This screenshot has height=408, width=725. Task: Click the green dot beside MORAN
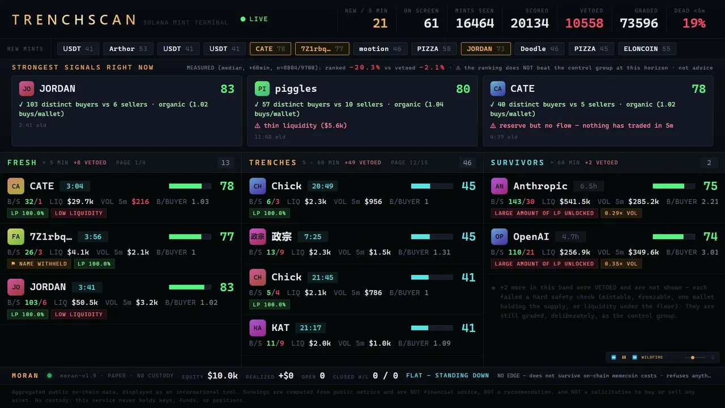click(x=49, y=375)
